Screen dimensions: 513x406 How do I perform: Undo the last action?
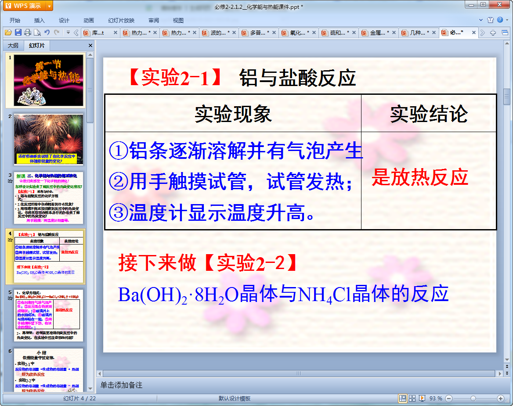47,32
